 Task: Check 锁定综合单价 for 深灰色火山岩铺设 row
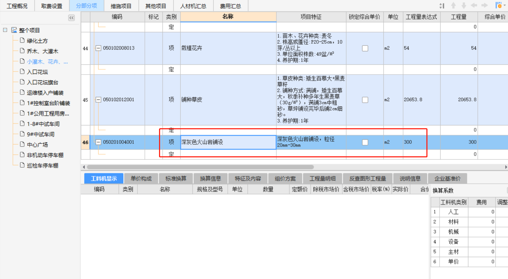pos(365,142)
